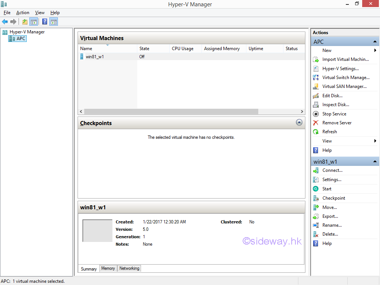This screenshot has height=285, width=380.
Task: Collapse the Checkpoints section with round chevron
Action: click(x=299, y=122)
